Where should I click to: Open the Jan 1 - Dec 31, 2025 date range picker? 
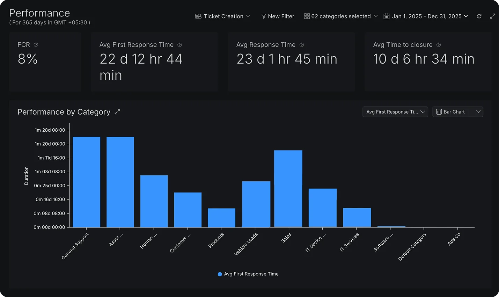coord(426,16)
